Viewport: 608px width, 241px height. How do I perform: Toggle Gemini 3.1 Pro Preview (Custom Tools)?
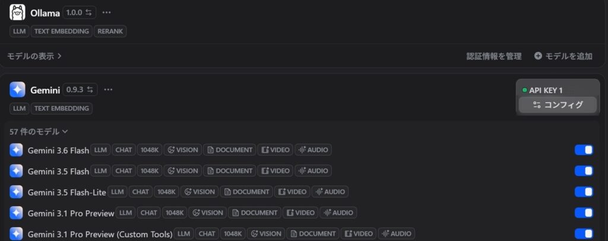(584, 234)
